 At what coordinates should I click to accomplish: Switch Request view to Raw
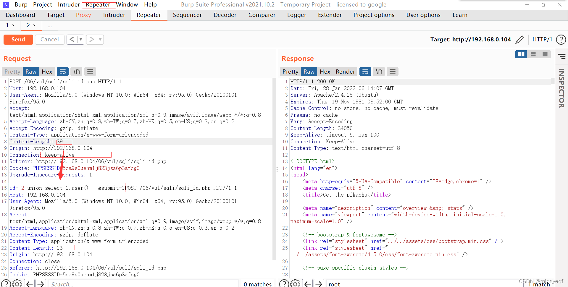coord(31,72)
